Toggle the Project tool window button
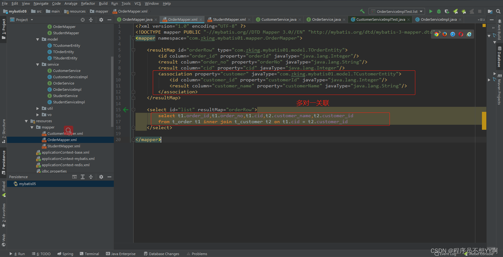The width and height of the screenshot is (503, 257). (x=4, y=29)
